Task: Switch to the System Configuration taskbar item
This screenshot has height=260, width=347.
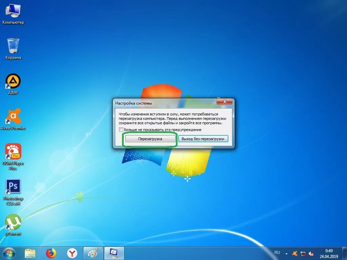Action: 114,253
